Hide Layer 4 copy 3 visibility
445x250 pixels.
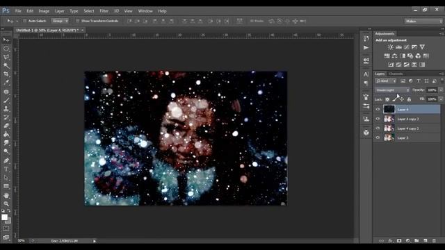378,119
